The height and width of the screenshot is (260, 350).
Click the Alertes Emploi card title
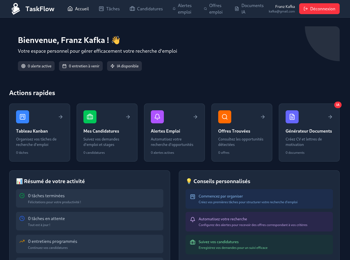(165, 131)
